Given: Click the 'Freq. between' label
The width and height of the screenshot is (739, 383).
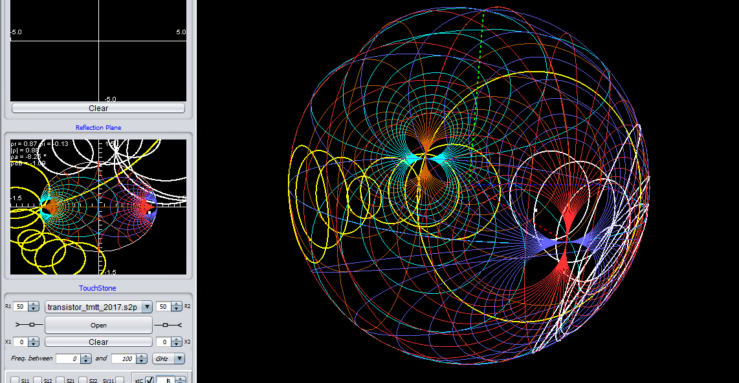Looking at the screenshot, I should 32,358.
